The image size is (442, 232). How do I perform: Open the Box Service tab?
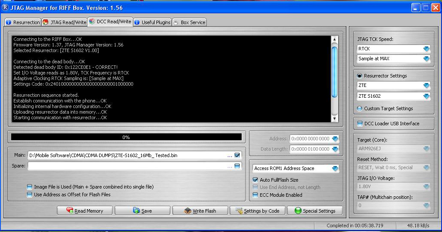pos(190,22)
